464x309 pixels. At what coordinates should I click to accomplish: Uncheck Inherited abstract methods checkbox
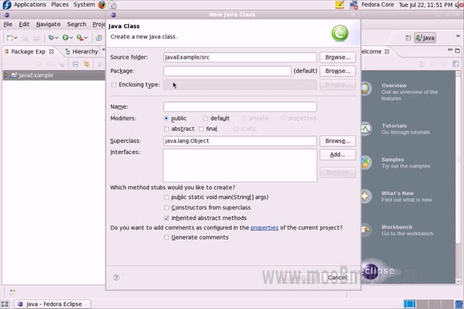tap(166, 218)
